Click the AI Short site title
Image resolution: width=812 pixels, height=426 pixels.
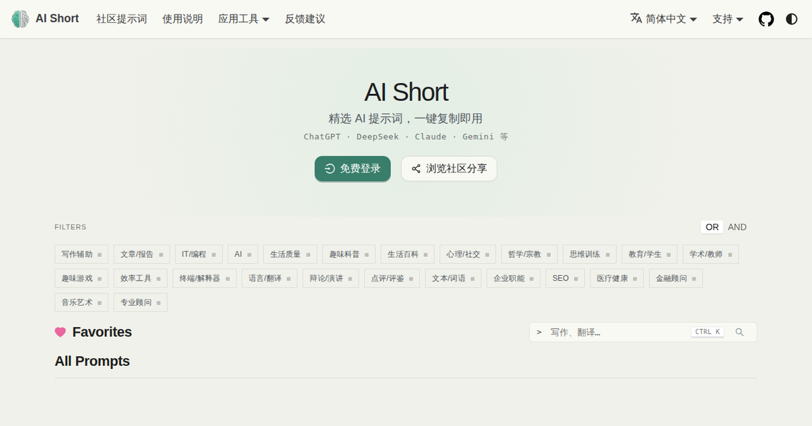pyautogui.click(x=58, y=19)
